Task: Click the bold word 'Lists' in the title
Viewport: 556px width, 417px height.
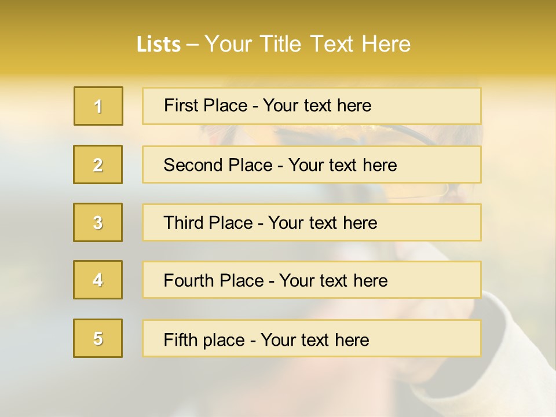Action: coord(158,44)
